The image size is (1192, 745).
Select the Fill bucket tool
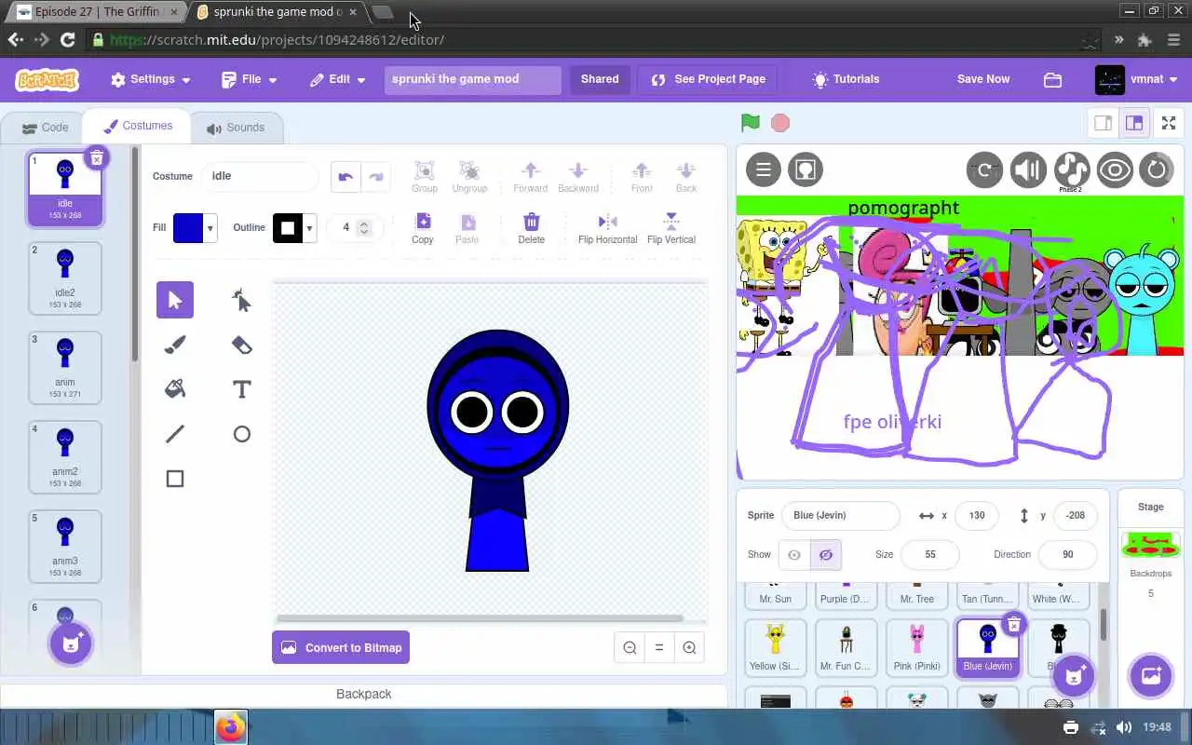[x=175, y=389]
